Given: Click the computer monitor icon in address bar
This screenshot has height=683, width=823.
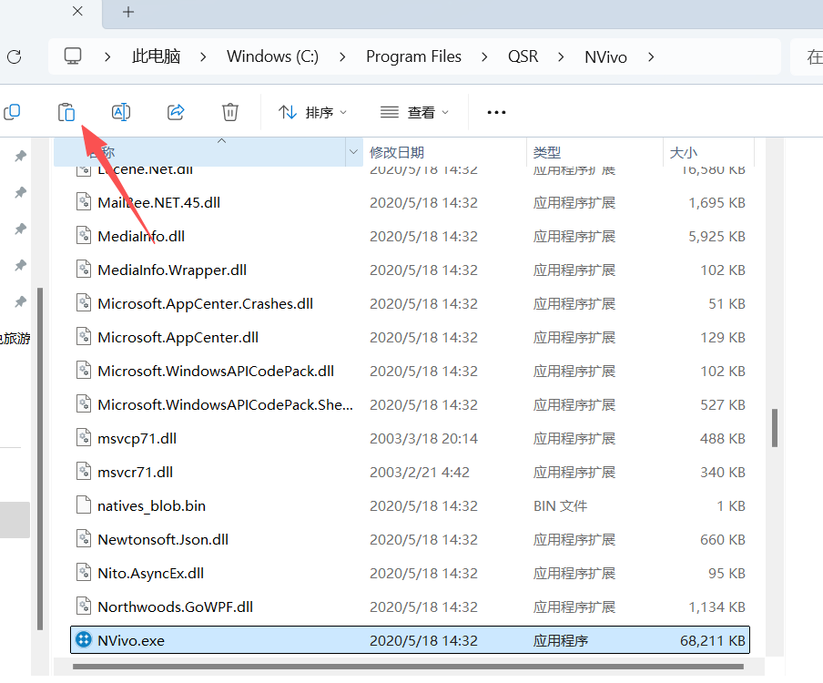Looking at the screenshot, I should click(x=73, y=56).
